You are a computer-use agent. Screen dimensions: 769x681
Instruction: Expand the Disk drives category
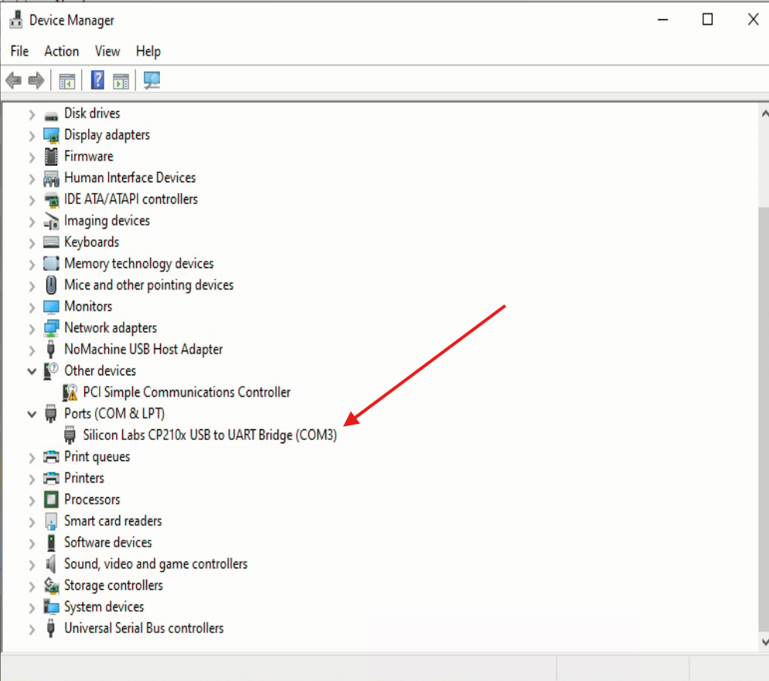[x=32, y=114]
